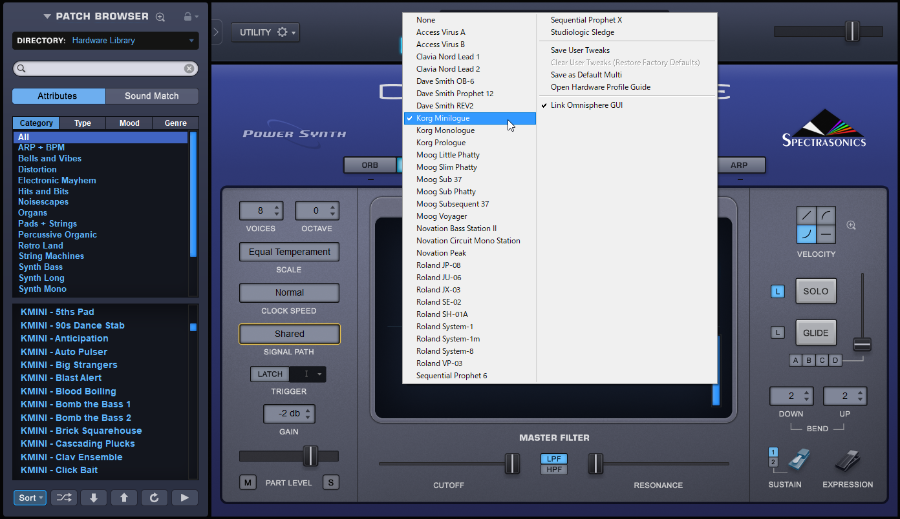Click the Part Level slider handle

(310, 456)
